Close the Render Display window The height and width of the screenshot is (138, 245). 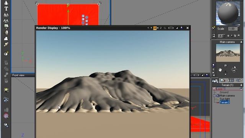point(188,28)
